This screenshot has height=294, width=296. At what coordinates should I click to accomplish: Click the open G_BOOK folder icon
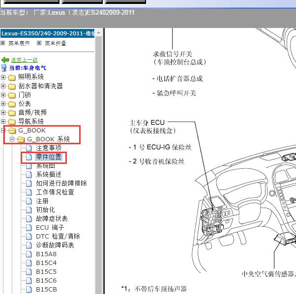tap(12, 131)
